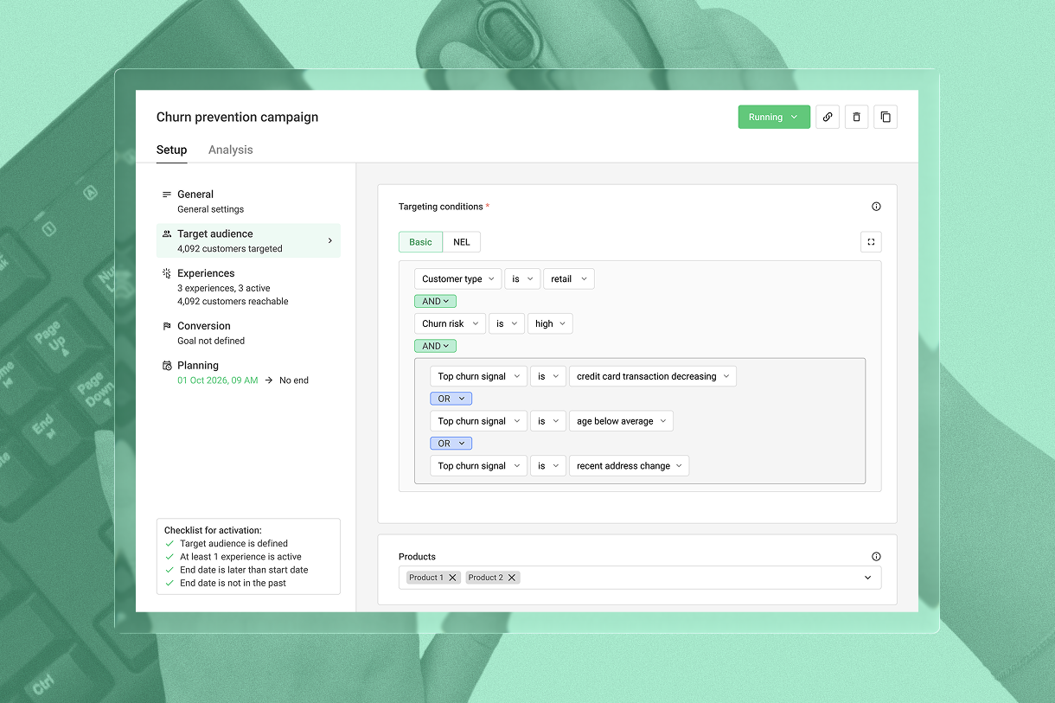Viewport: 1055px width, 703px height.
Task: Click the No end date text
Action: click(x=294, y=380)
